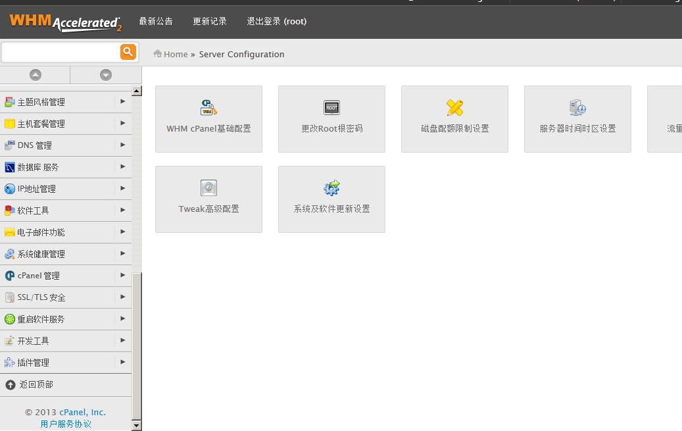Expand the DNS 管理 submenu arrow

[123, 145]
